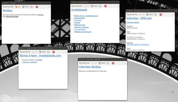The width and height of the screenshot is (178, 102).
Task: Open the 'Référencement' link in the insidedaweb note
Action: pyautogui.click(x=80, y=25)
